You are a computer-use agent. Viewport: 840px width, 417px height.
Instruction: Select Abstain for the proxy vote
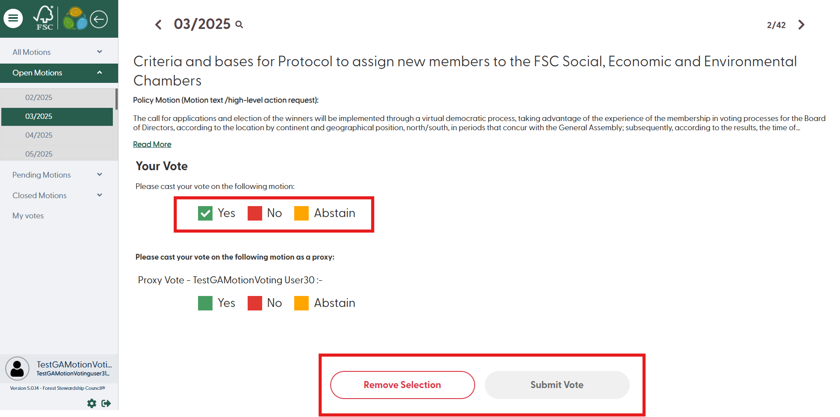click(301, 303)
